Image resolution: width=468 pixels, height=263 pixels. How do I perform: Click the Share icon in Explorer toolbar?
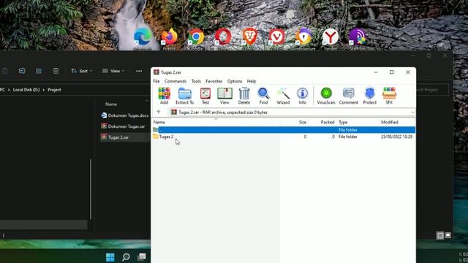tap(39, 71)
